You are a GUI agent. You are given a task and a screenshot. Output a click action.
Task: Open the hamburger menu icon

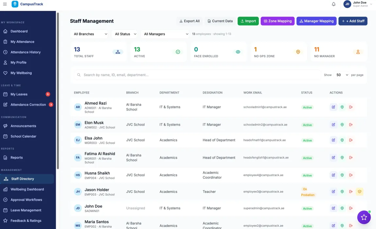coord(5,4)
